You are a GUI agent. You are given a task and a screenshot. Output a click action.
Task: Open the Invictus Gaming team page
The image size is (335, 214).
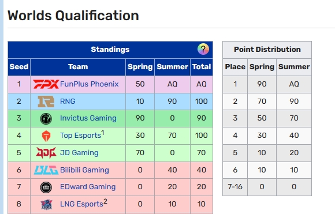pyautogui.click(x=88, y=118)
